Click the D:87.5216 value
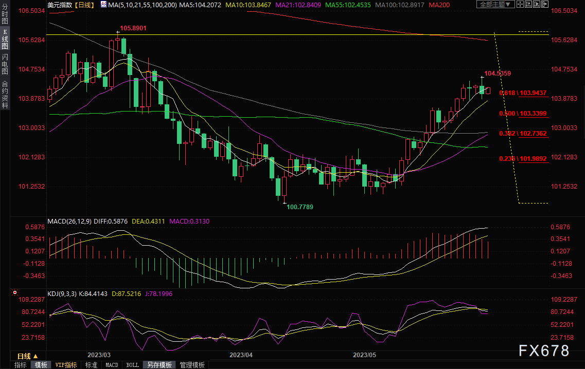The width and height of the screenshot is (585, 369). (x=127, y=293)
